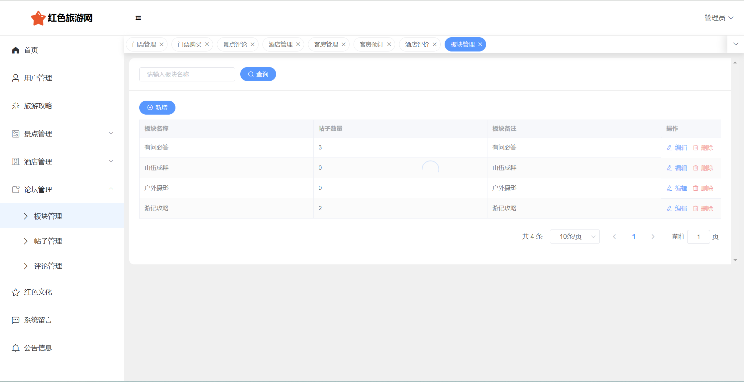
Task: Click the 查询 search button
Action: (x=258, y=74)
